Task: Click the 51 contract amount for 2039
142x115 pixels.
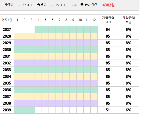Action: point(108,110)
